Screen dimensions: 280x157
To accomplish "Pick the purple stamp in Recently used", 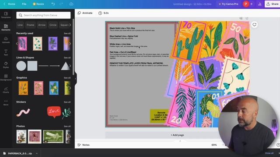I will point(53,44).
